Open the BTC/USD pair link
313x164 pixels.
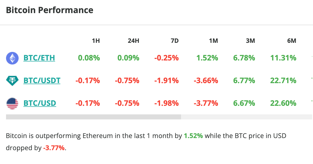(39, 103)
